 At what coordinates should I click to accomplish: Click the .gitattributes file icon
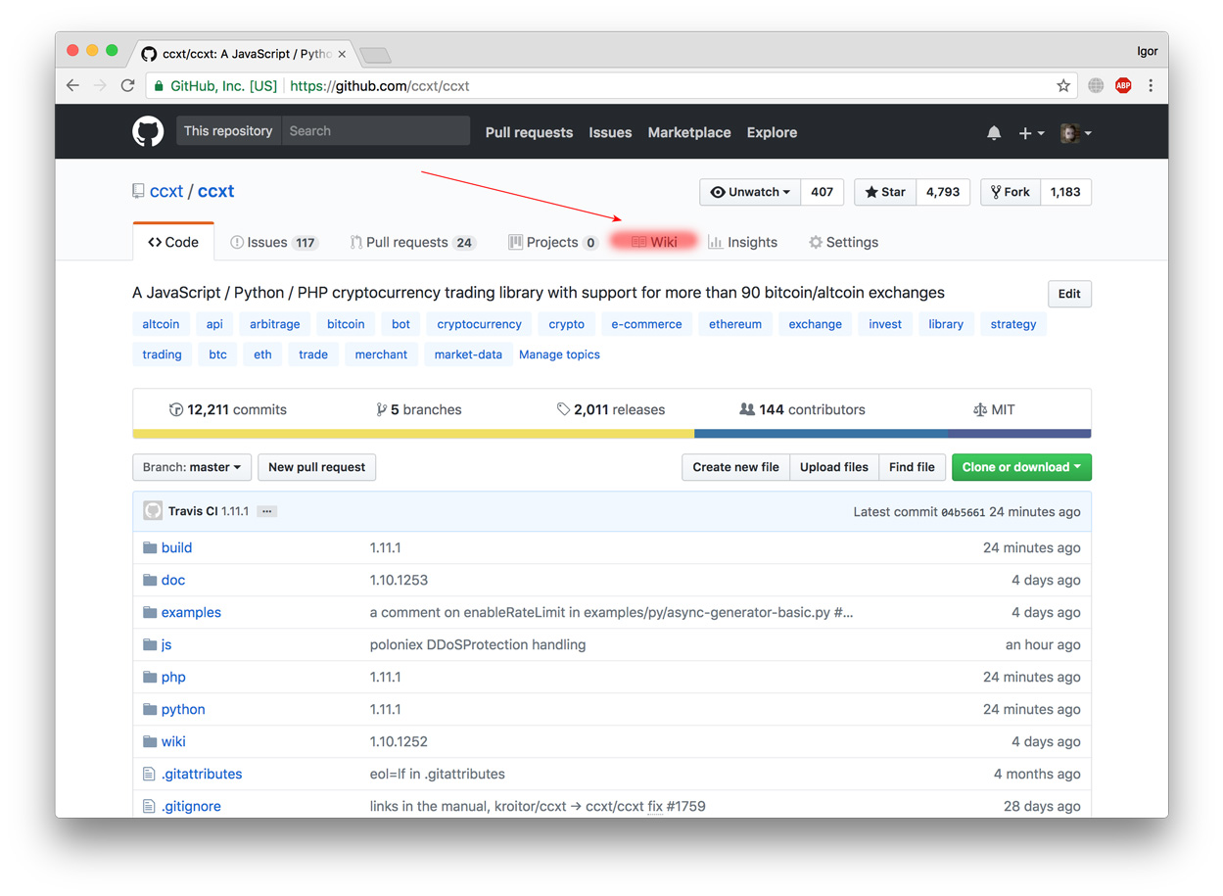[149, 774]
